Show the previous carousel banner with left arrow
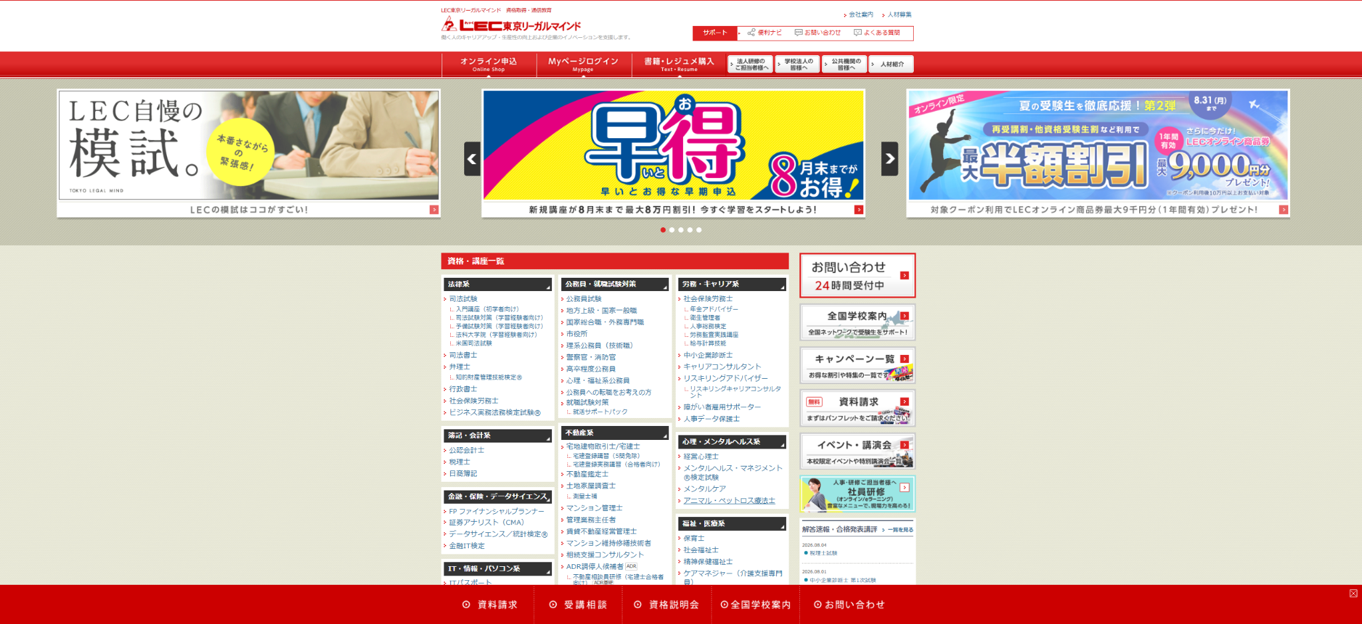The height and width of the screenshot is (624, 1362). (472, 159)
